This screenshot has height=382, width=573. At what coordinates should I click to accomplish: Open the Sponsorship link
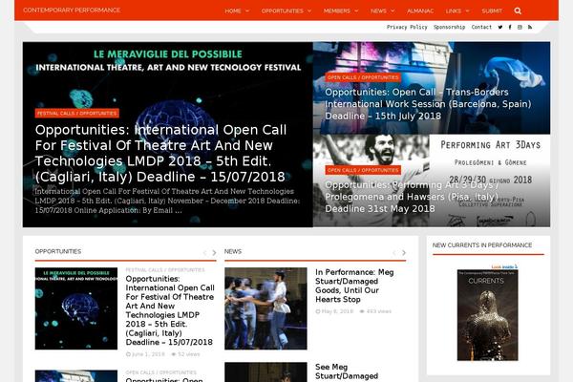click(x=449, y=27)
